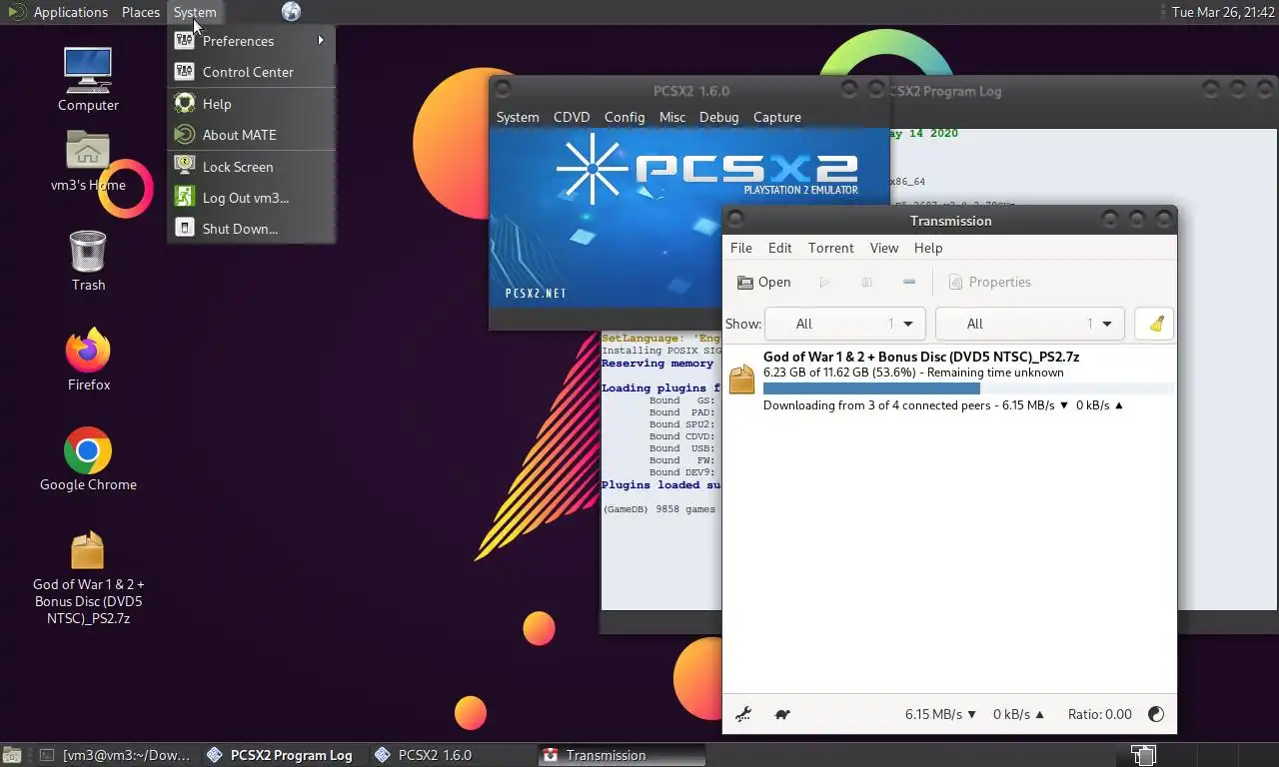
Task: Click the 6.23 GB of 11.62 GB status text
Action: pyautogui.click(x=913, y=373)
